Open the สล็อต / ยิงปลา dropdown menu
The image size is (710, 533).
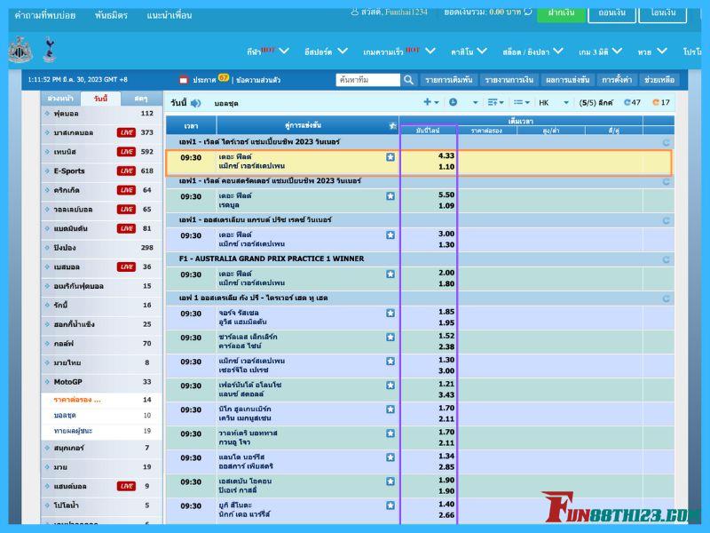tap(533, 52)
